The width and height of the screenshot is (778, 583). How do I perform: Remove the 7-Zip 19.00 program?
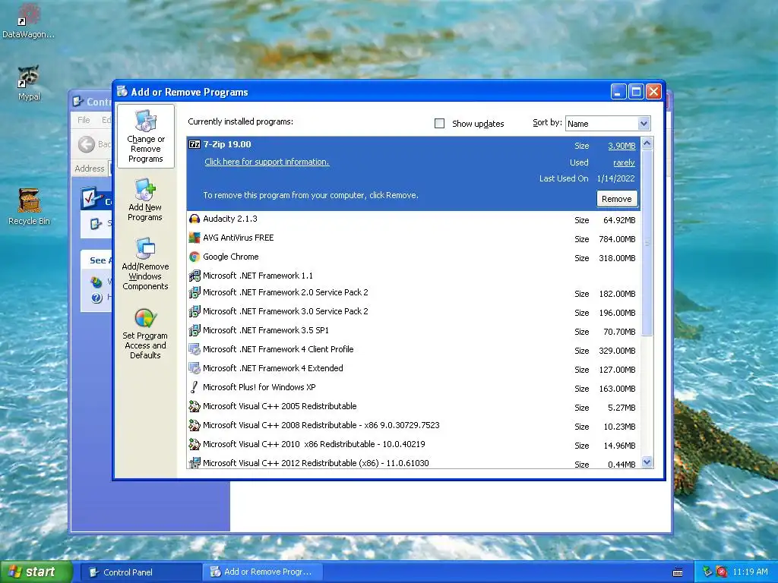(617, 199)
